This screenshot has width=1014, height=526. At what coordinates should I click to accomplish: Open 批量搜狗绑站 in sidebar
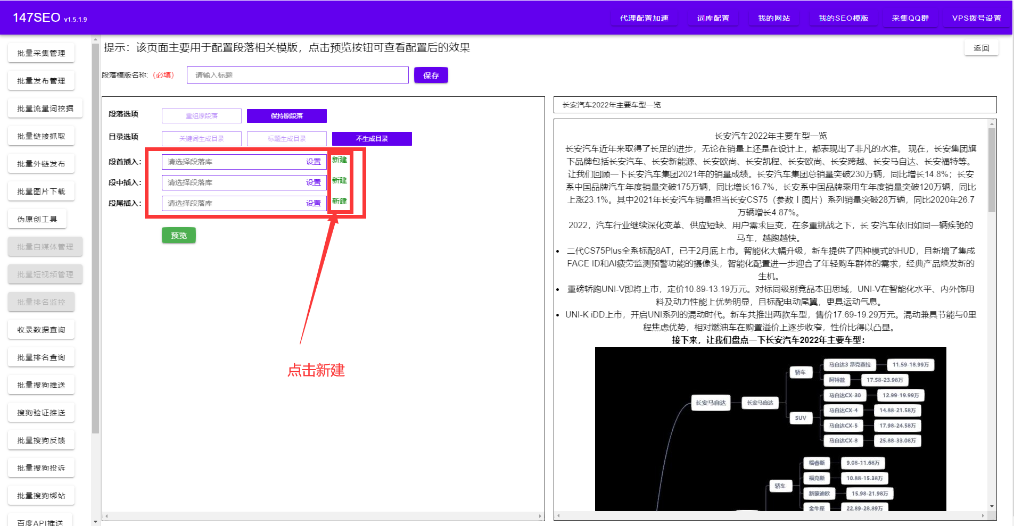pos(41,496)
